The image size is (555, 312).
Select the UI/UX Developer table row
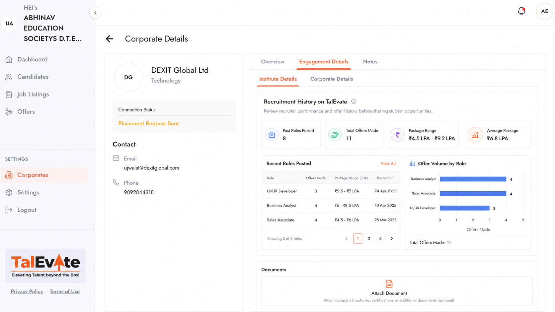pos(331,191)
